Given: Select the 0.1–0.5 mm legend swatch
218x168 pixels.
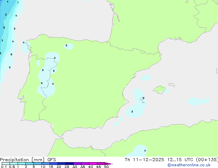Looking at the screenshot, I should pos(6,164).
